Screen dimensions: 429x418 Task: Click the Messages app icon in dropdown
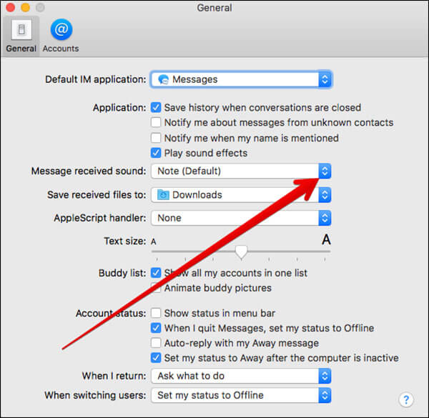pyautogui.click(x=163, y=79)
